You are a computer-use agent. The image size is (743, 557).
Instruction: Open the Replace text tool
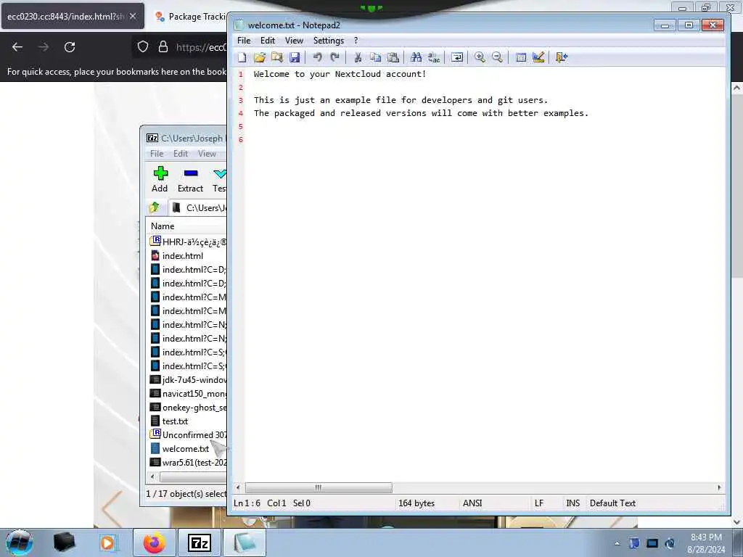(434, 58)
